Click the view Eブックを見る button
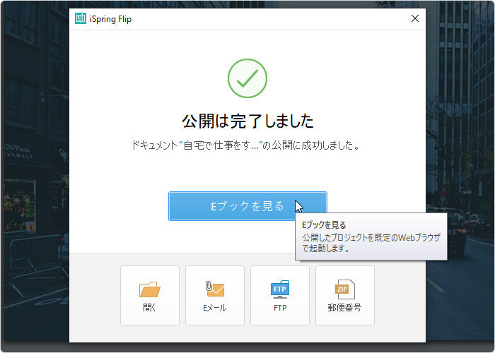 click(247, 206)
